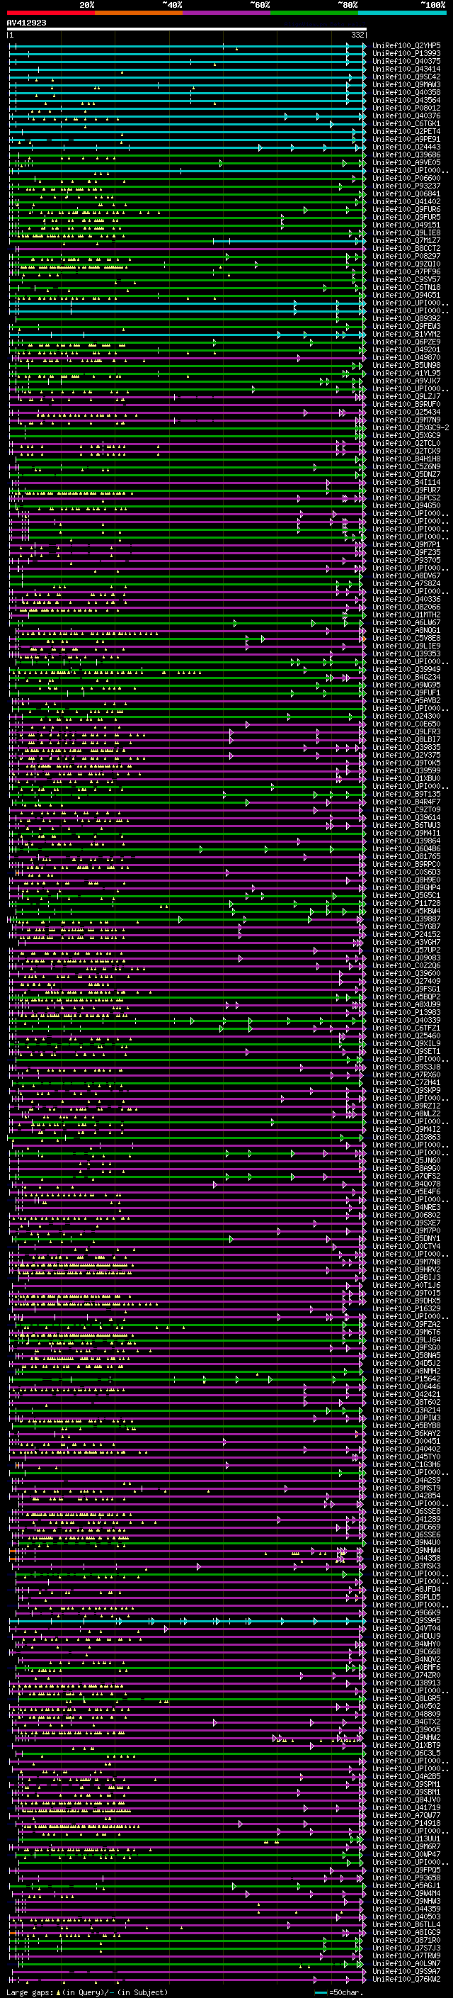The width and height of the screenshot is (453, 1998).
Task: Open hit UniRef100_Q43414
Action: tap(406, 69)
